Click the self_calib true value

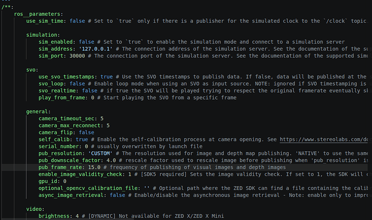[82, 140]
